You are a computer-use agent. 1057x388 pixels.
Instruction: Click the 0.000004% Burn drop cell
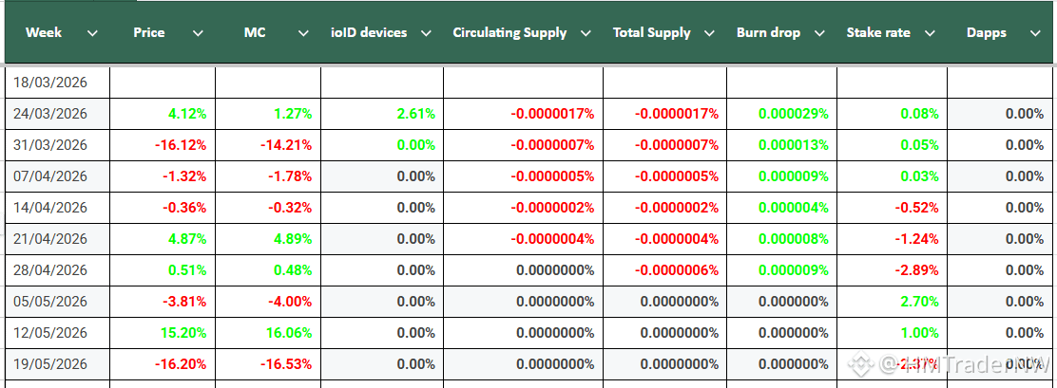[x=782, y=208]
